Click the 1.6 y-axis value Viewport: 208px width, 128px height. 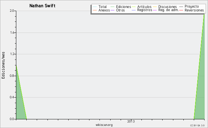pos(12,33)
